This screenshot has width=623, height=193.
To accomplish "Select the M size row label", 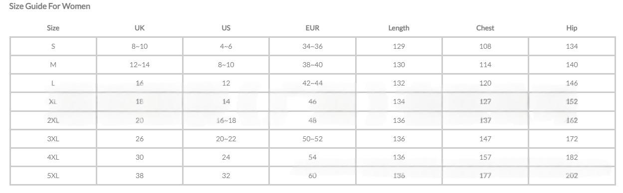I will click(53, 65).
